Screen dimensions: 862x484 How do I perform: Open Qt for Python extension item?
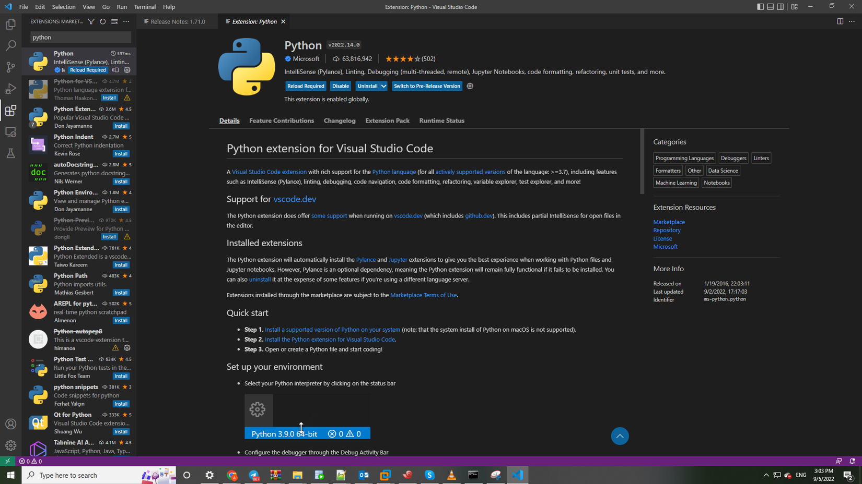click(79, 423)
